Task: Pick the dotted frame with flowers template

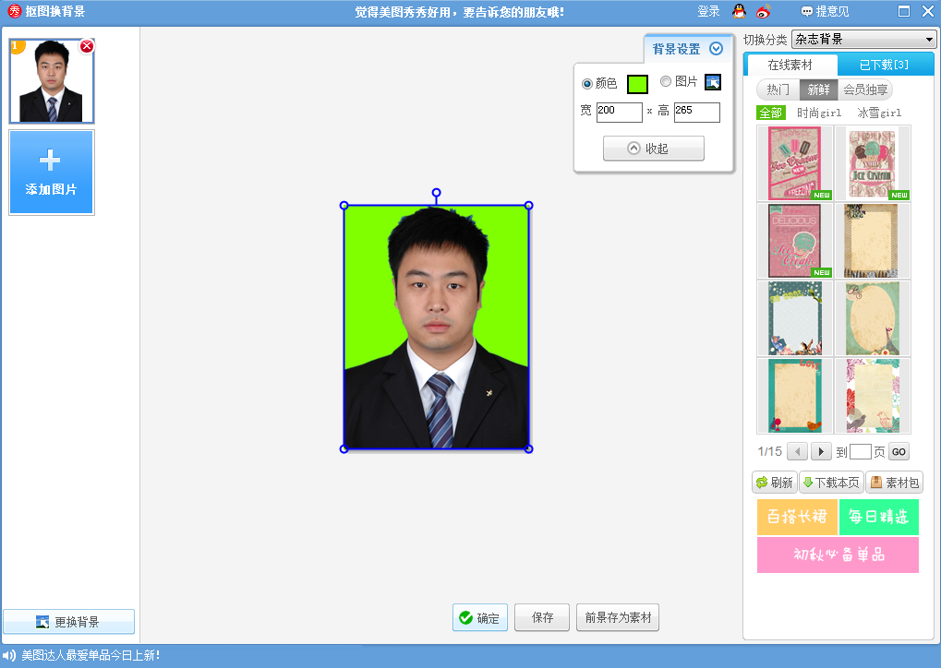Action: pyautogui.click(x=794, y=318)
